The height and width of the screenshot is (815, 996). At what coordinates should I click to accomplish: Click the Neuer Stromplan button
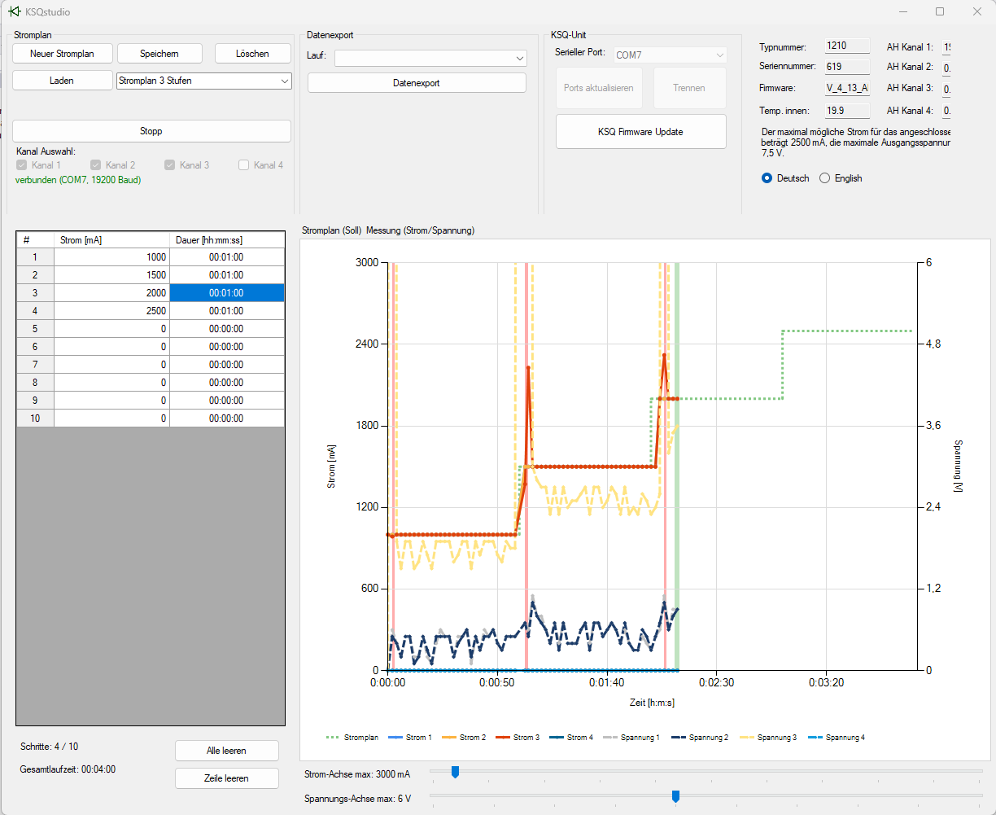point(62,54)
